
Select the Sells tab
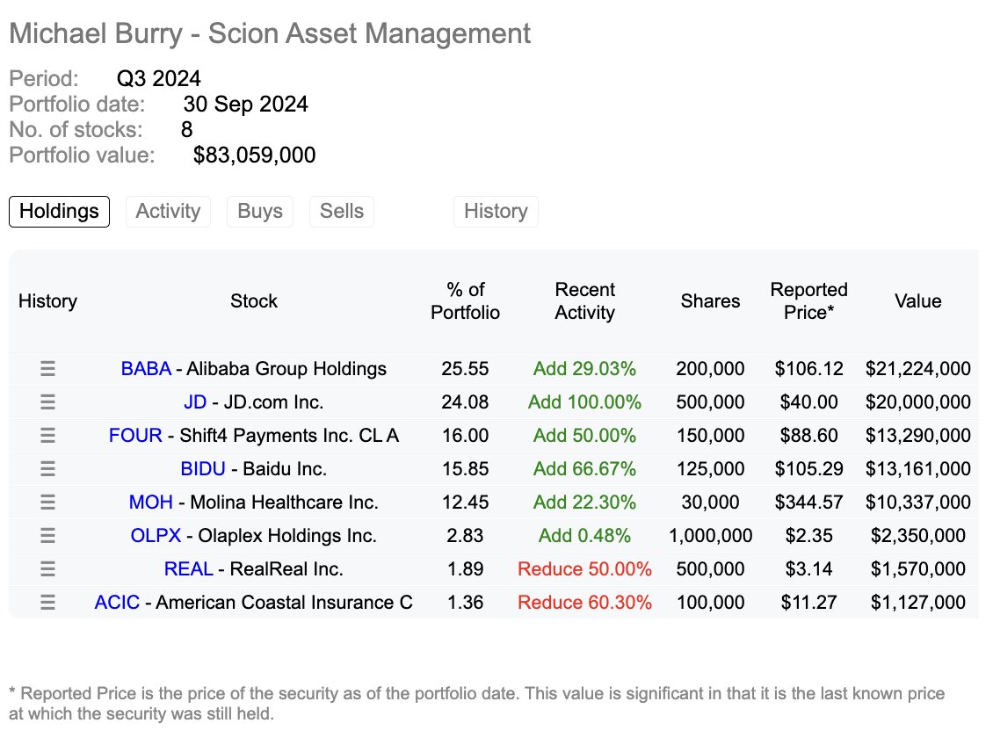[341, 211]
